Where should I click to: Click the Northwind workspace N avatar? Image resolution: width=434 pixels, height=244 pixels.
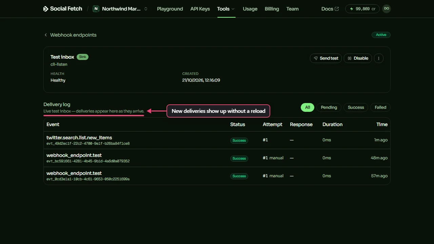click(96, 9)
